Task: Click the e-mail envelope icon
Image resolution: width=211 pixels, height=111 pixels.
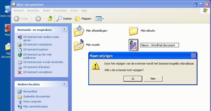Action: [20, 62]
